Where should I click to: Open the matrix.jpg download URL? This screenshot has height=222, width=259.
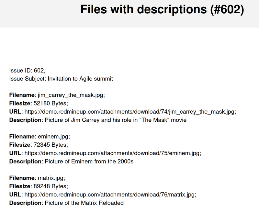[x=110, y=194]
